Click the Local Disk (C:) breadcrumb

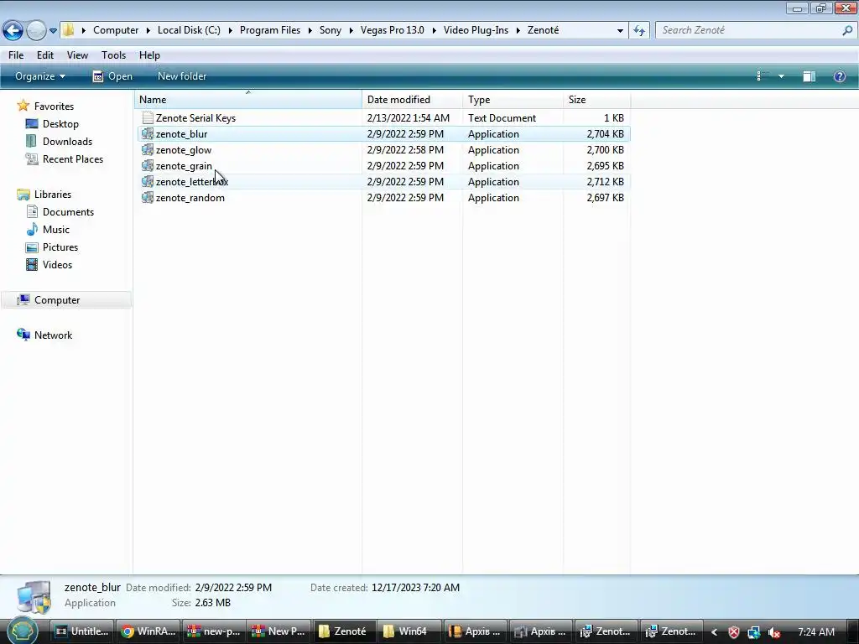point(189,30)
